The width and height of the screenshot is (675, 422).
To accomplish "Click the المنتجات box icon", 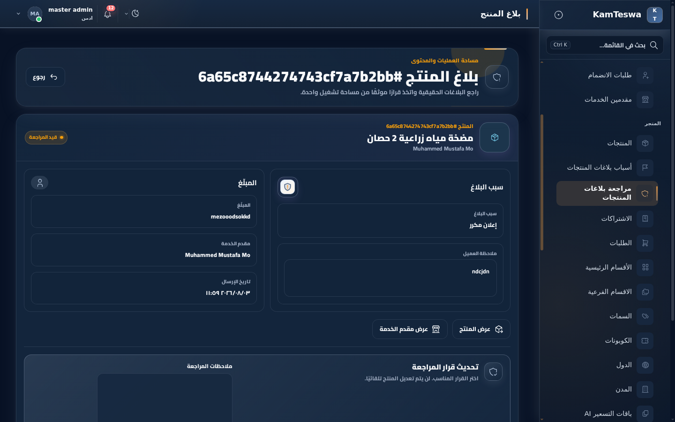I will click(x=645, y=143).
